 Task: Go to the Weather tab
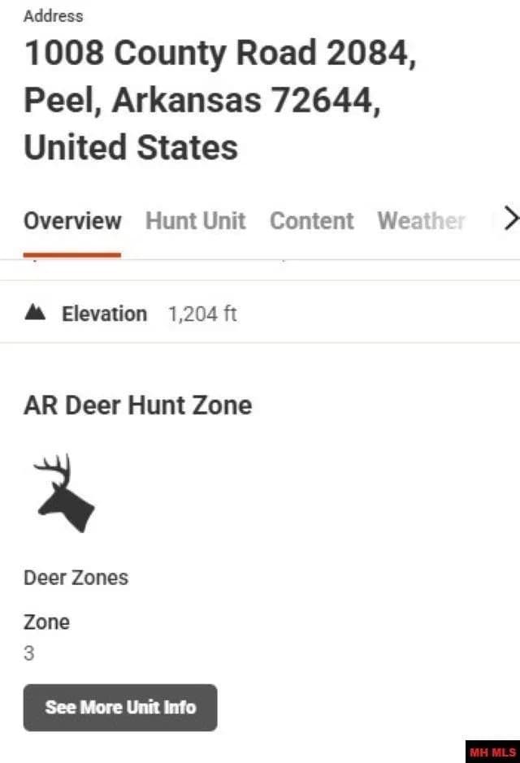[x=421, y=221]
